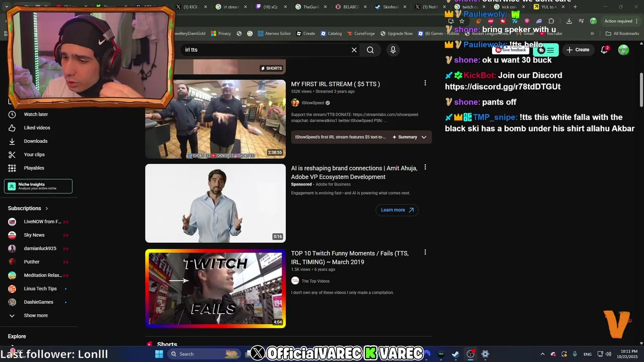This screenshot has width=644, height=362.
Task: Open options for TOP 10 Twitch Funny Moments
Action: click(x=425, y=252)
